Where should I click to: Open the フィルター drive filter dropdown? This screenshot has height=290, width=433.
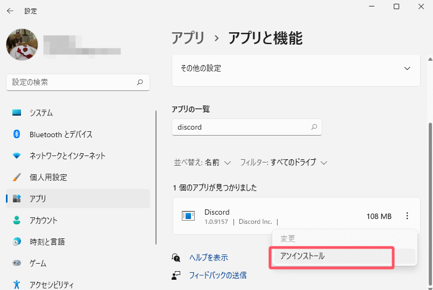click(284, 162)
